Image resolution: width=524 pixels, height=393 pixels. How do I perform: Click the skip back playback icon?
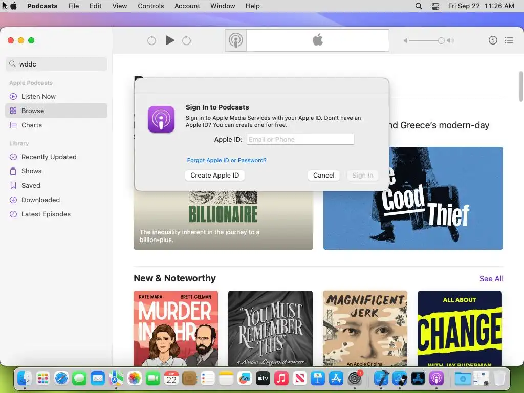[x=151, y=40]
